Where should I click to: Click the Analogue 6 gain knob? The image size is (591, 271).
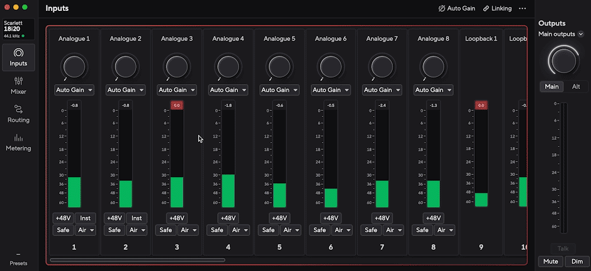pos(331,67)
